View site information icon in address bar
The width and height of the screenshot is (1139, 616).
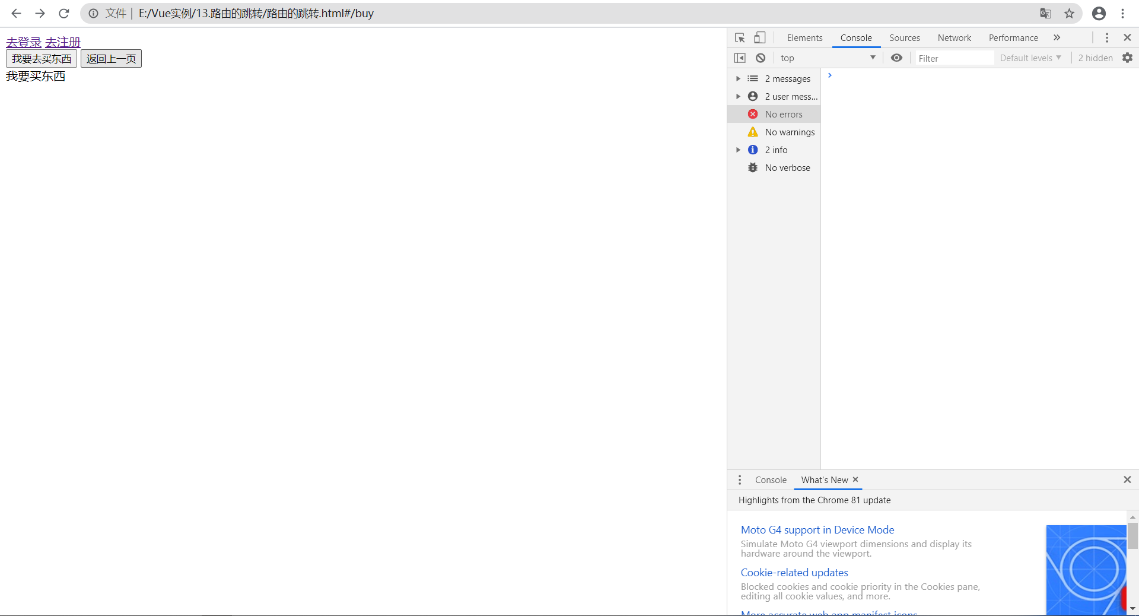click(93, 13)
